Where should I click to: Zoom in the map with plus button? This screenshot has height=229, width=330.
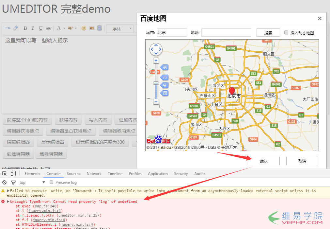pyautogui.click(x=156, y=61)
